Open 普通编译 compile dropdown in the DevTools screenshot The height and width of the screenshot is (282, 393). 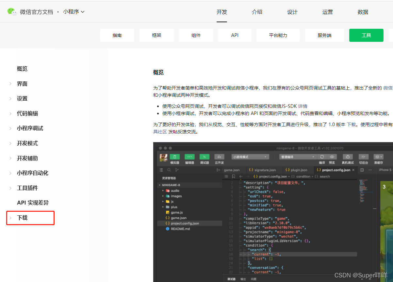tap(298, 157)
